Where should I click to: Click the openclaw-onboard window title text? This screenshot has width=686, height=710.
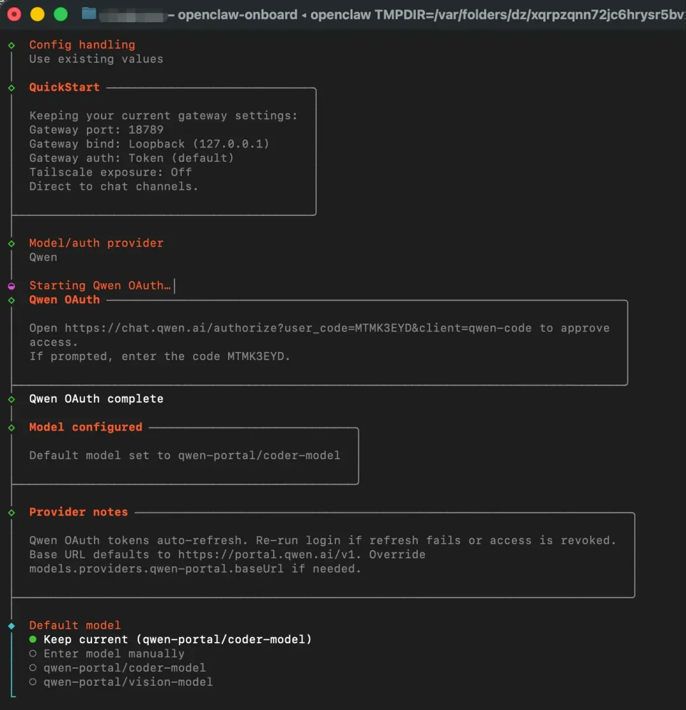[x=238, y=15]
